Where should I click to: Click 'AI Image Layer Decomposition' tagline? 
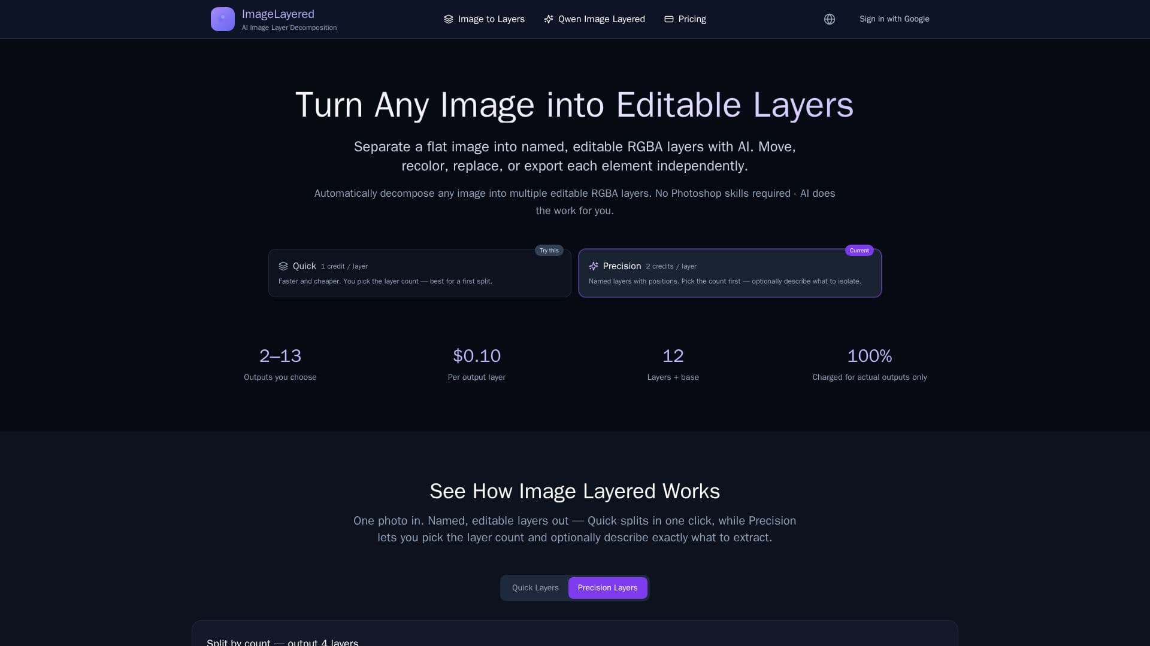tap(289, 28)
